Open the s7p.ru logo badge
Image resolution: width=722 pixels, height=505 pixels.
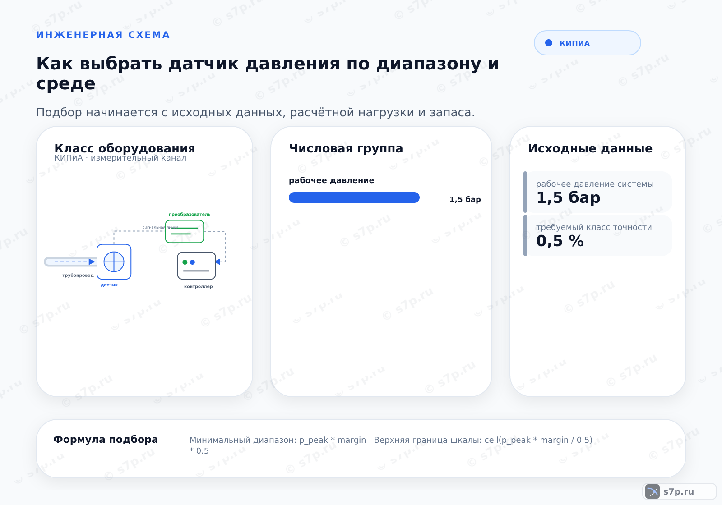pyautogui.click(x=680, y=491)
